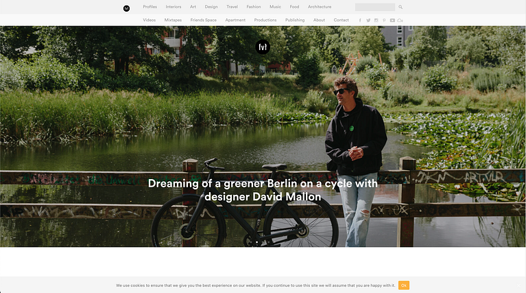
Task: Visit the Apartment page
Action: tap(235, 20)
